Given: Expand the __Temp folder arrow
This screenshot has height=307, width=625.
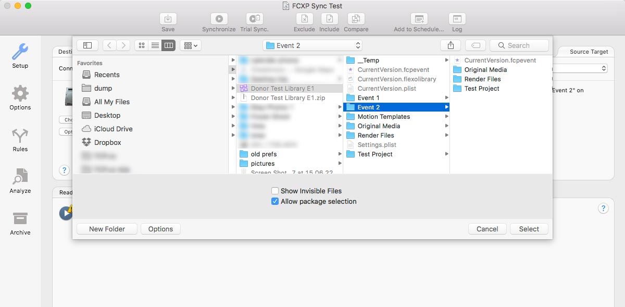Looking at the screenshot, I should pyautogui.click(x=446, y=60).
